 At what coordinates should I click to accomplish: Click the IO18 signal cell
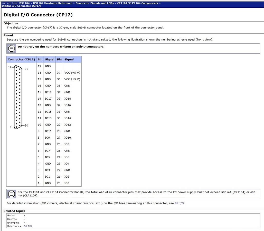pos(67,99)
